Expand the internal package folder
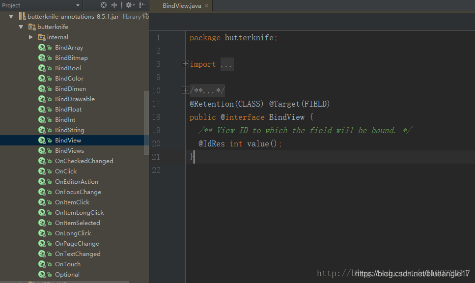This screenshot has height=283, width=475. tap(31, 37)
